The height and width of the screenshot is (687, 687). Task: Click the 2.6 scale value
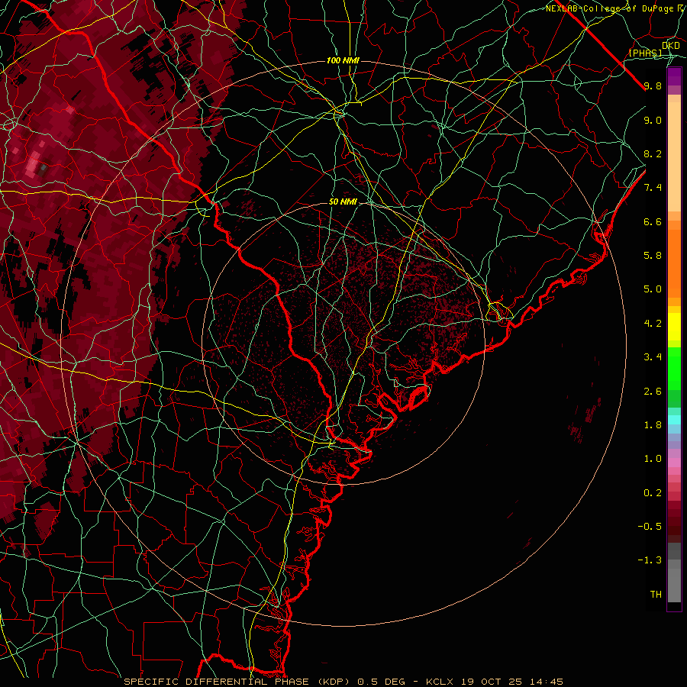click(x=653, y=392)
